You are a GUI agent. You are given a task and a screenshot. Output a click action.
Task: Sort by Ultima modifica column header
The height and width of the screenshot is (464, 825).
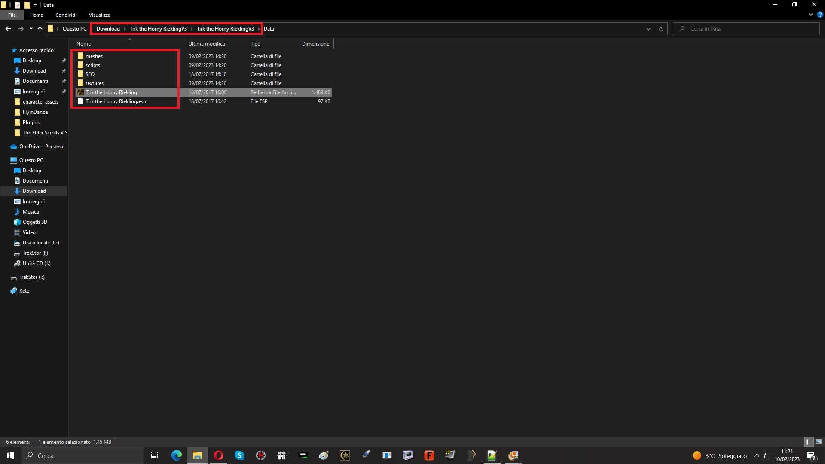coord(217,44)
